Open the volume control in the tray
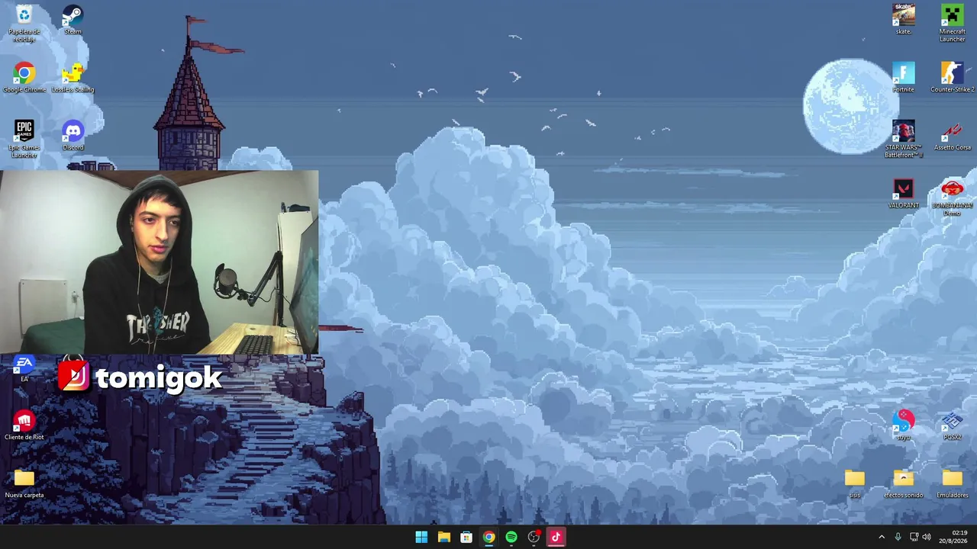 pyautogui.click(x=927, y=537)
